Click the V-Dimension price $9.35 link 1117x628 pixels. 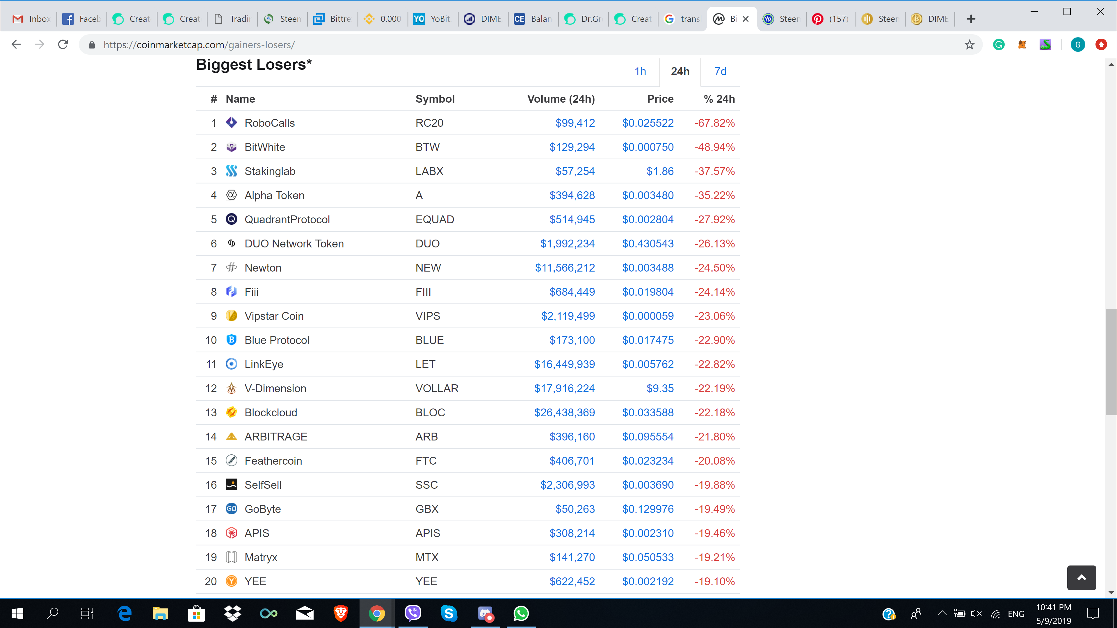660,388
